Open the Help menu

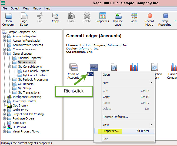(47, 8)
